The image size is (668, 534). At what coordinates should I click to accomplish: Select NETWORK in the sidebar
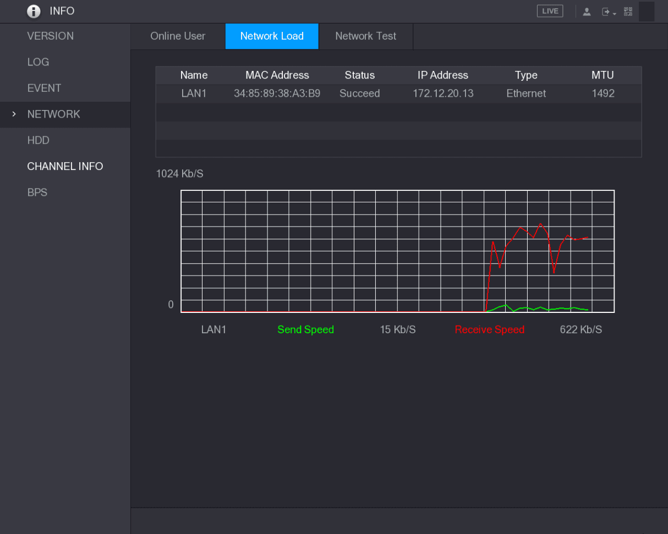click(54, 114)
